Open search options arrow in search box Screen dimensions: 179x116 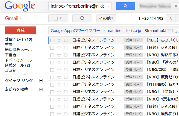click(x=109, y=6)
